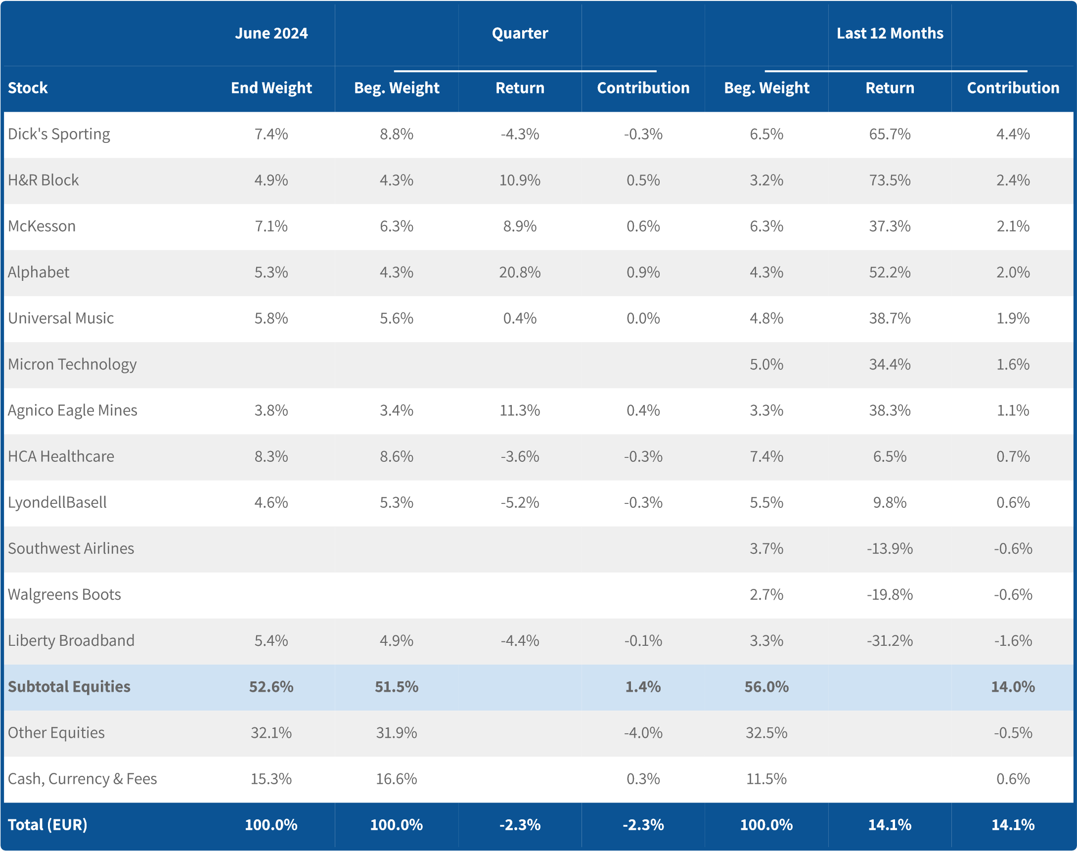
Task: Click the Other Equities row label
Action: 56,733
